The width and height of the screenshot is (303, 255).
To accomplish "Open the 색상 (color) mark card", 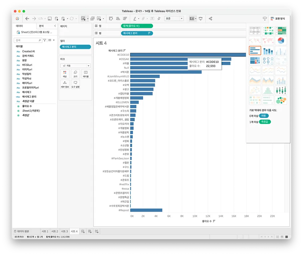I will [x=65, y=74].
